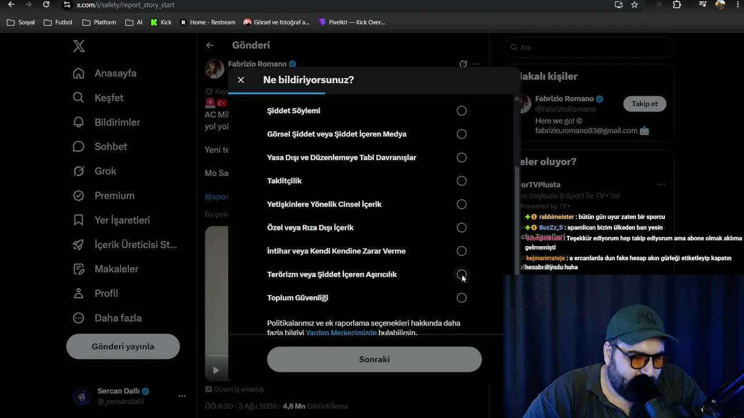Open the AI bookmark folder
Screen dimensions: 744x418
(x=134, y=23)
